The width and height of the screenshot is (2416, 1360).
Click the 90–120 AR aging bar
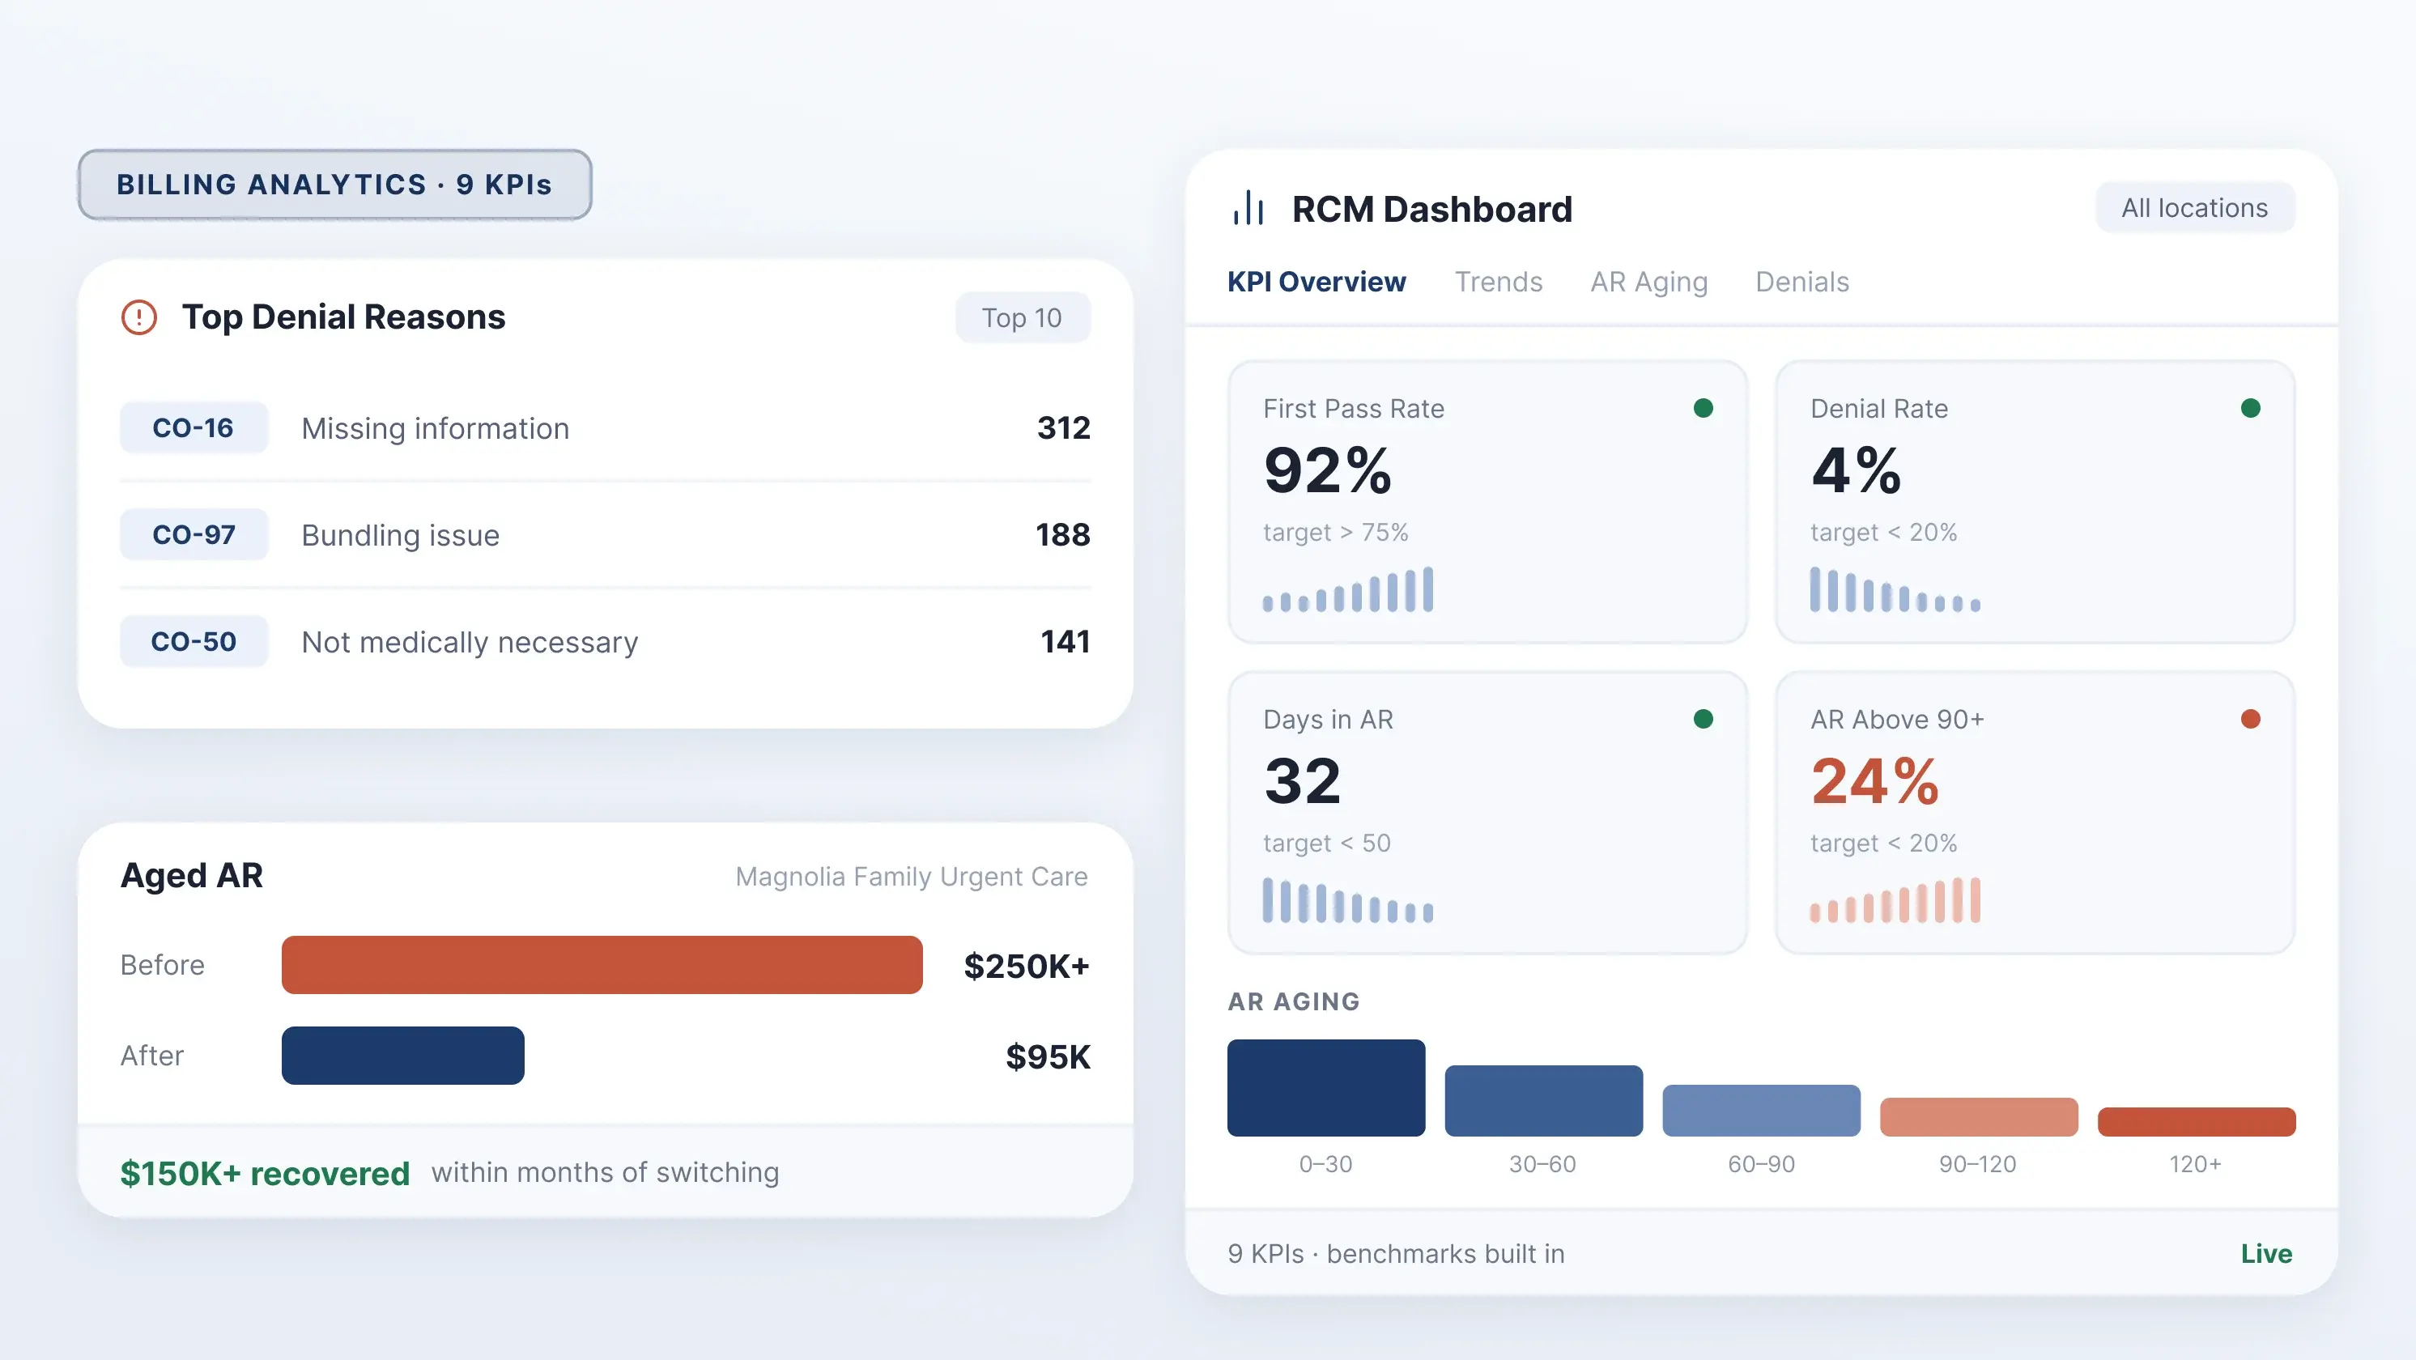1979,1117
